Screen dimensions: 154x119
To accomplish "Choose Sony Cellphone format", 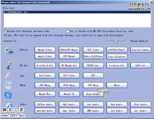I will coord(117,57).
